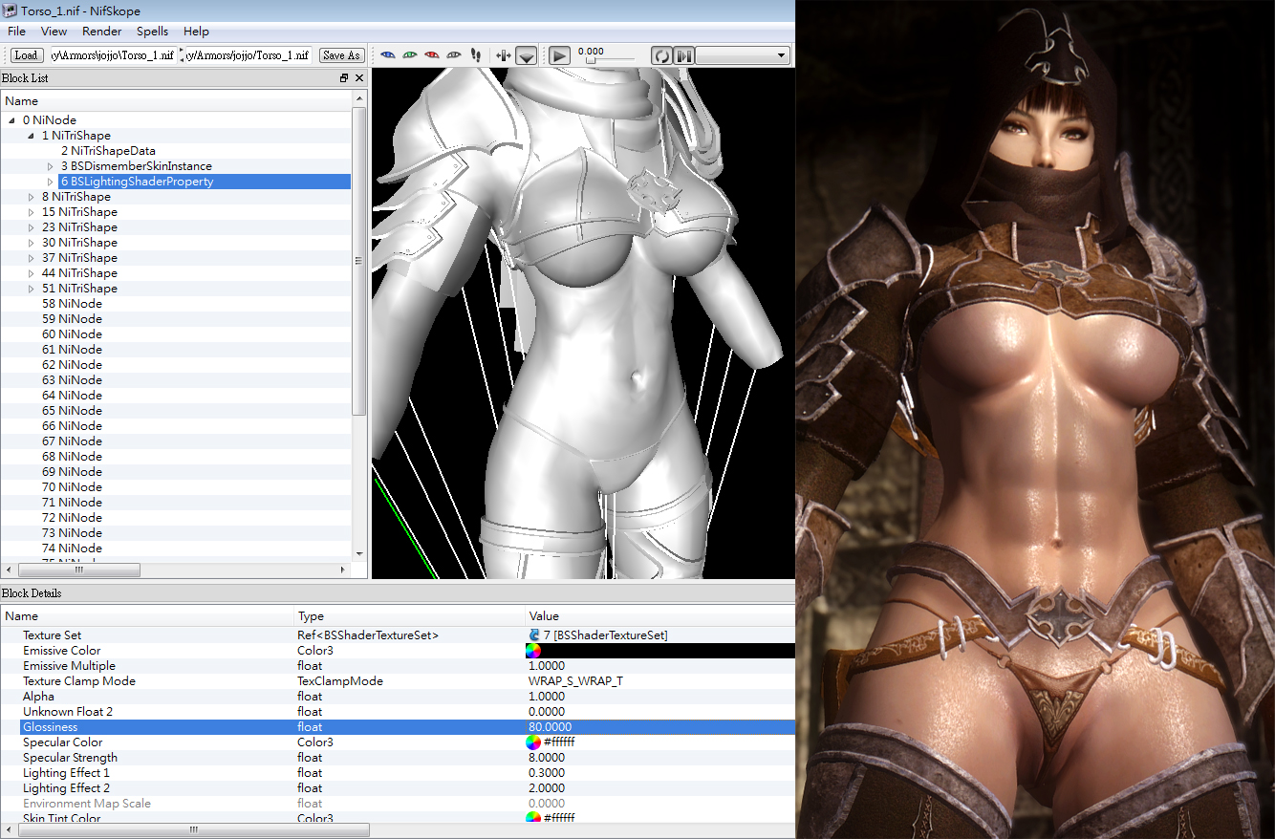Select the green eye view icon

pyautogui.click(x=410, y=55)
